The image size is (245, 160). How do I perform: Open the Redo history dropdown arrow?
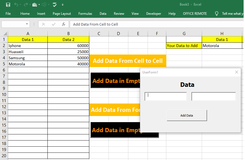pos(30,5)
